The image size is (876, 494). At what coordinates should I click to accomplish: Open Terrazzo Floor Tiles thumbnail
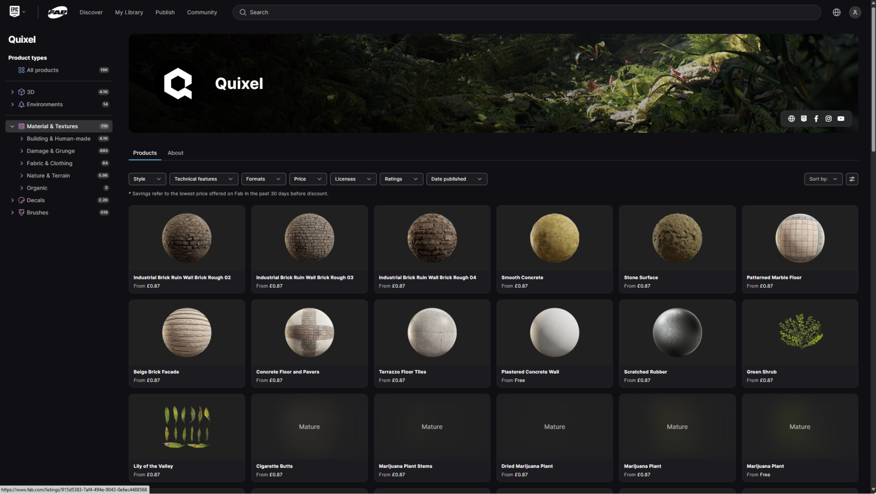[432, 332]
